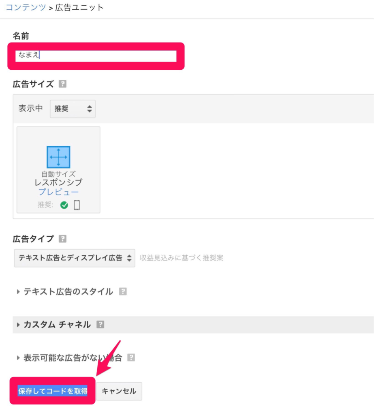This screenshot has height=415, width=374.
Task: Click the キャンセル button
Action: pos(119,391)
